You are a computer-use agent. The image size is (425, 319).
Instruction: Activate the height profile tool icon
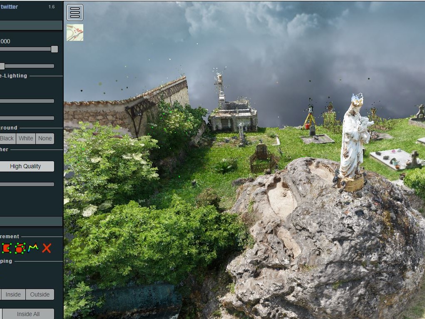click(33, 248)
